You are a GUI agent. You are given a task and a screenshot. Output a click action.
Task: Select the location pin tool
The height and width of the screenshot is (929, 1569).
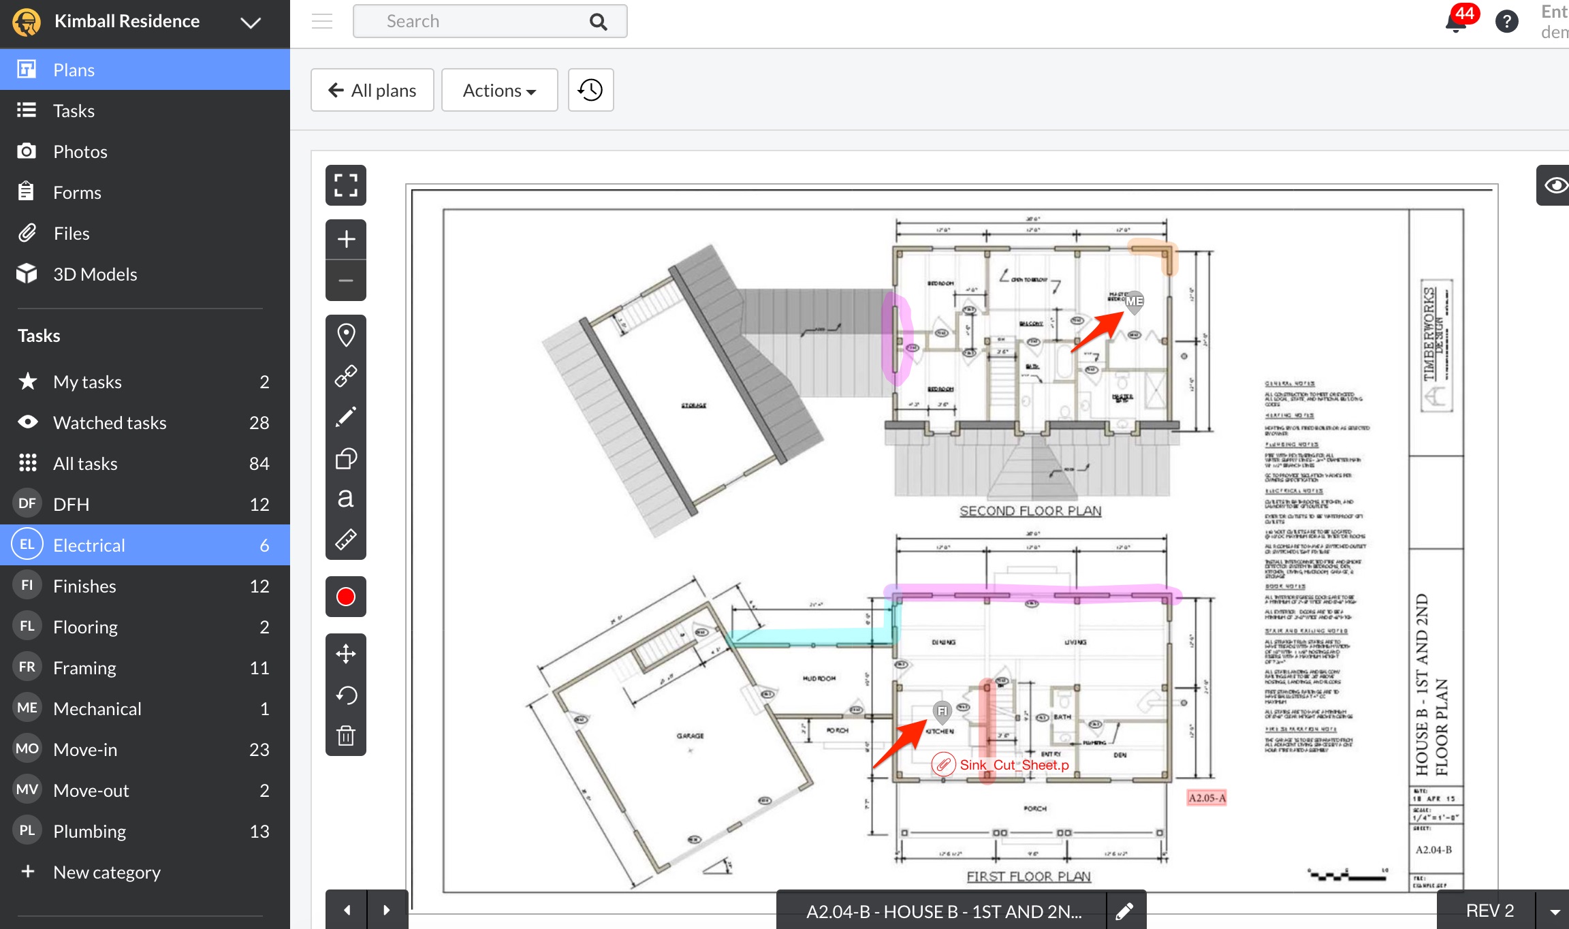click(x=346, y=335)
